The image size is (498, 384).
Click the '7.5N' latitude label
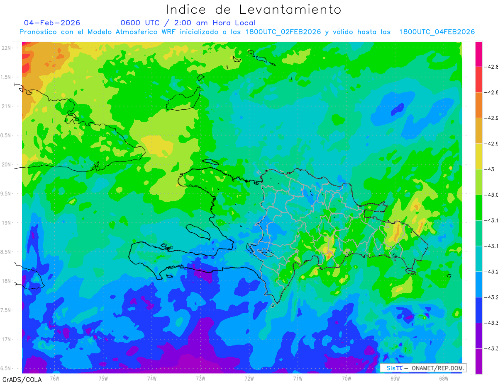tap(6, 310)
